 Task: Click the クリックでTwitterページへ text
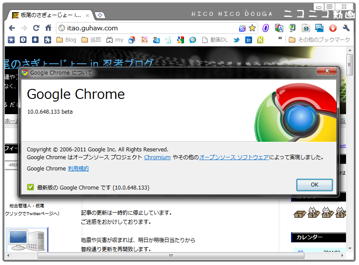pyautogui.click(x=32, y=214)
